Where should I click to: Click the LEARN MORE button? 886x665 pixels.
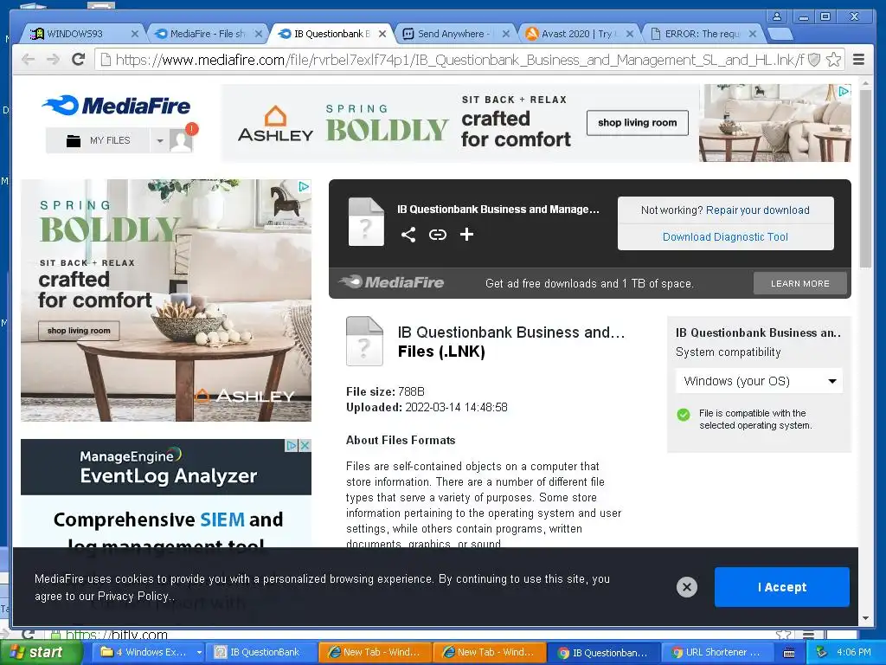pyautogui.click(x=799, y=283)
